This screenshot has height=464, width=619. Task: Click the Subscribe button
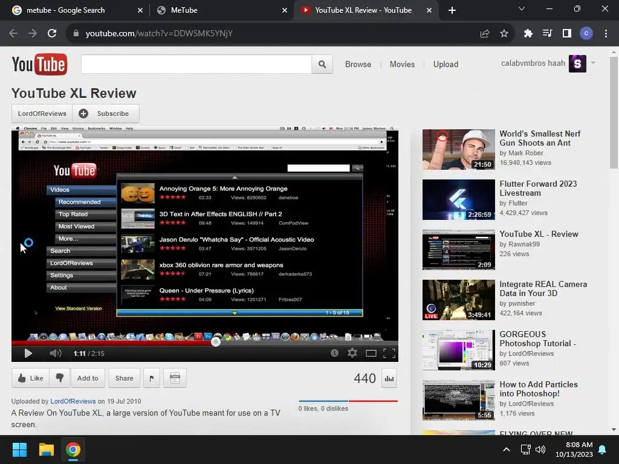pos(106,114)
